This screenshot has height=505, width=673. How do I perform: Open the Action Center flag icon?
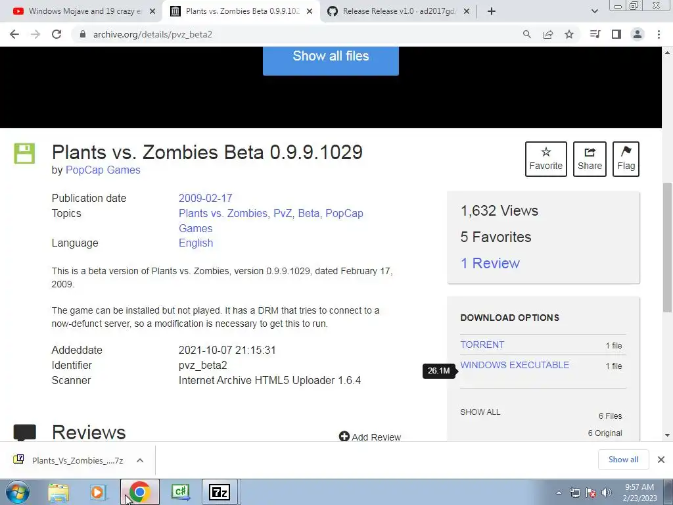click(591, 493)
